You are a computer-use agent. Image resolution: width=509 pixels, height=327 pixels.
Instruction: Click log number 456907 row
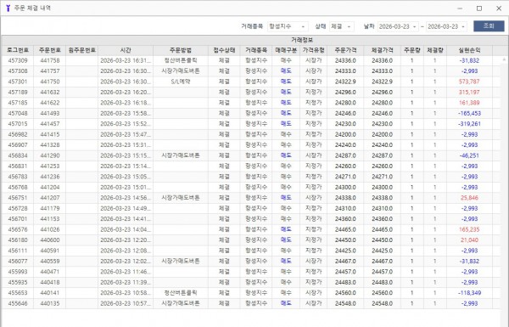18,145
